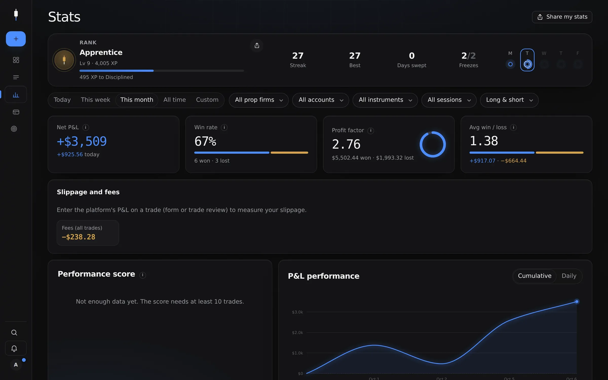Click the Win rate won/lost bar

coord(251,153)
